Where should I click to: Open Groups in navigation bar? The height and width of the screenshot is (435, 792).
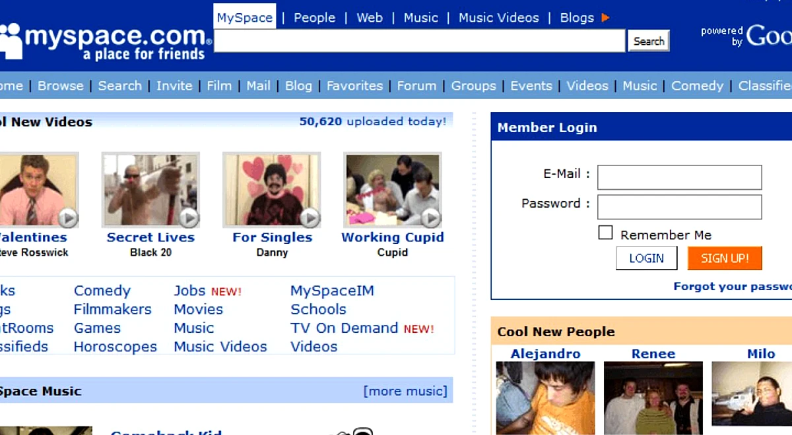tap(473, 86)
